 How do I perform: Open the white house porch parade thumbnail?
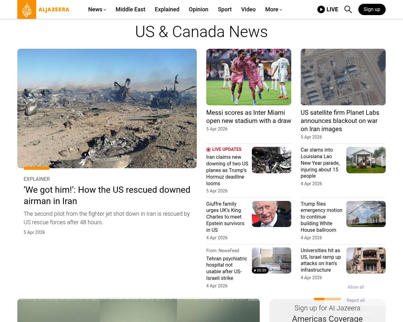tap(366, 160)
